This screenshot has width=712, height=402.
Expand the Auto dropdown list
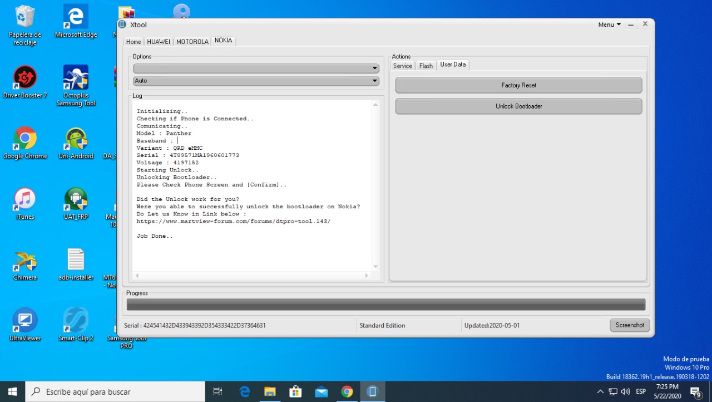[256, 81]
